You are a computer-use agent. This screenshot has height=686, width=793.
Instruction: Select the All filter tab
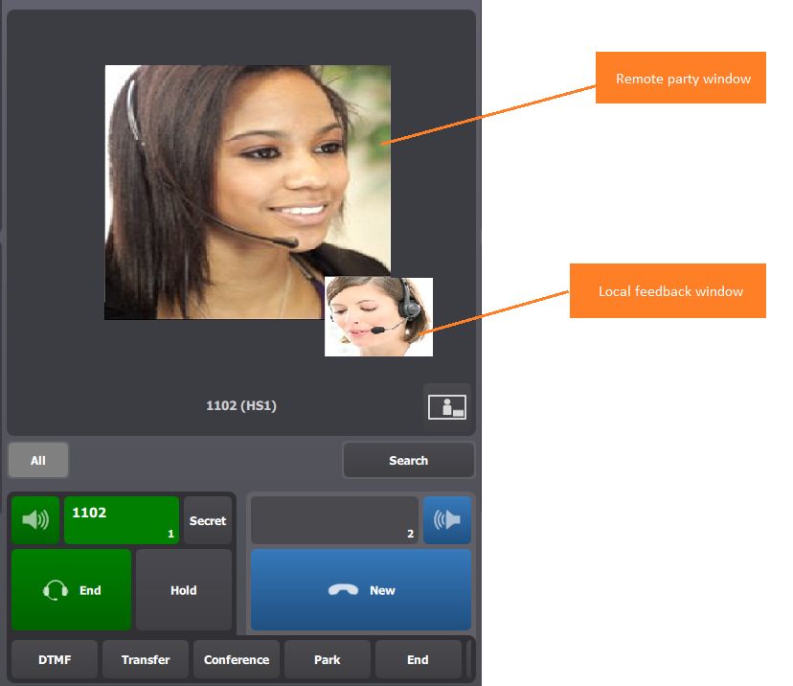[x=38, y=460]
